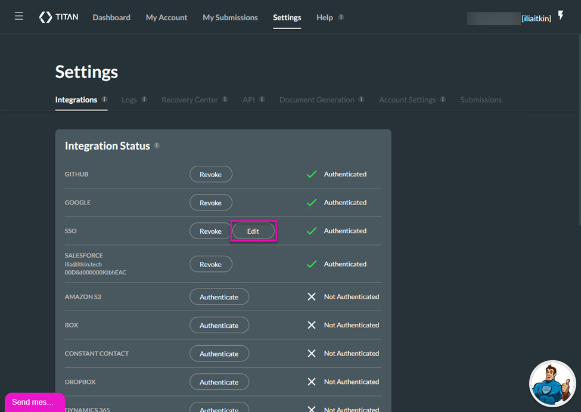Open the Recovery Center tab
Image resolution: width=581 pixels, height=412 pixels.
pos(189,100)
